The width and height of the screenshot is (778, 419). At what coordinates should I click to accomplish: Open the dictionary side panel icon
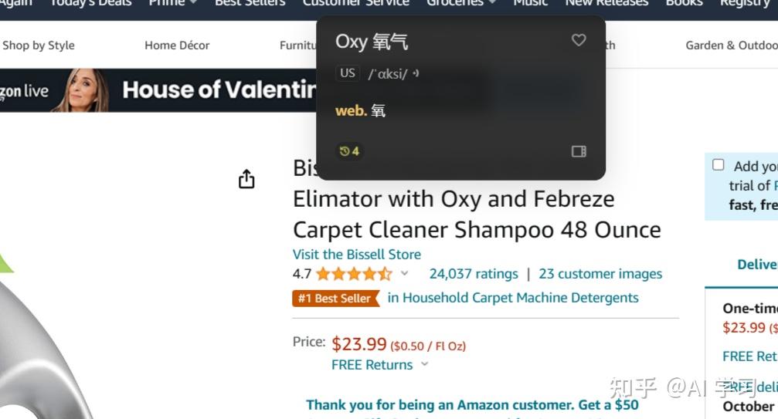tap(579, 151)
